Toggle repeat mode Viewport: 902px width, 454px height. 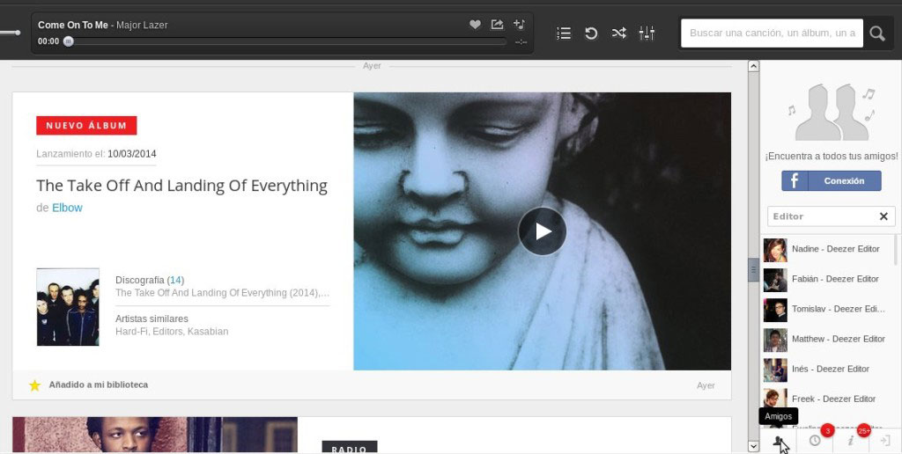click(x=591, y=33)
